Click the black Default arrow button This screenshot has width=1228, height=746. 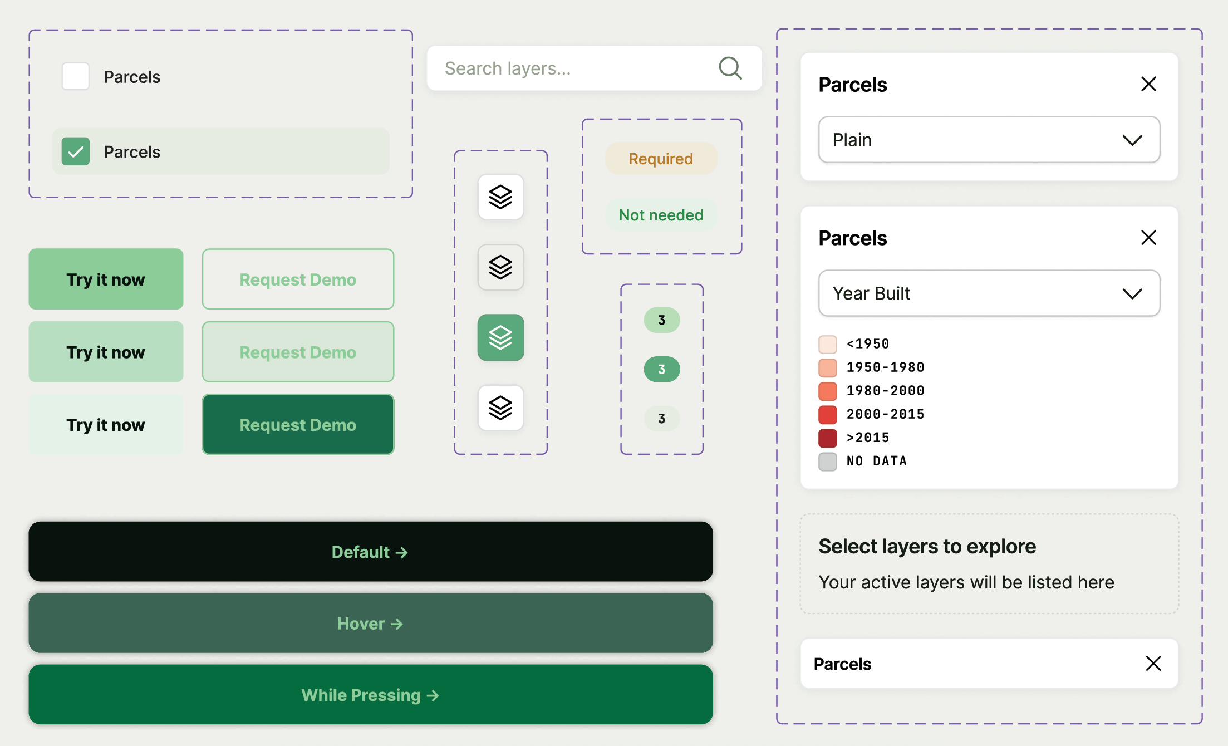(371, 552)
